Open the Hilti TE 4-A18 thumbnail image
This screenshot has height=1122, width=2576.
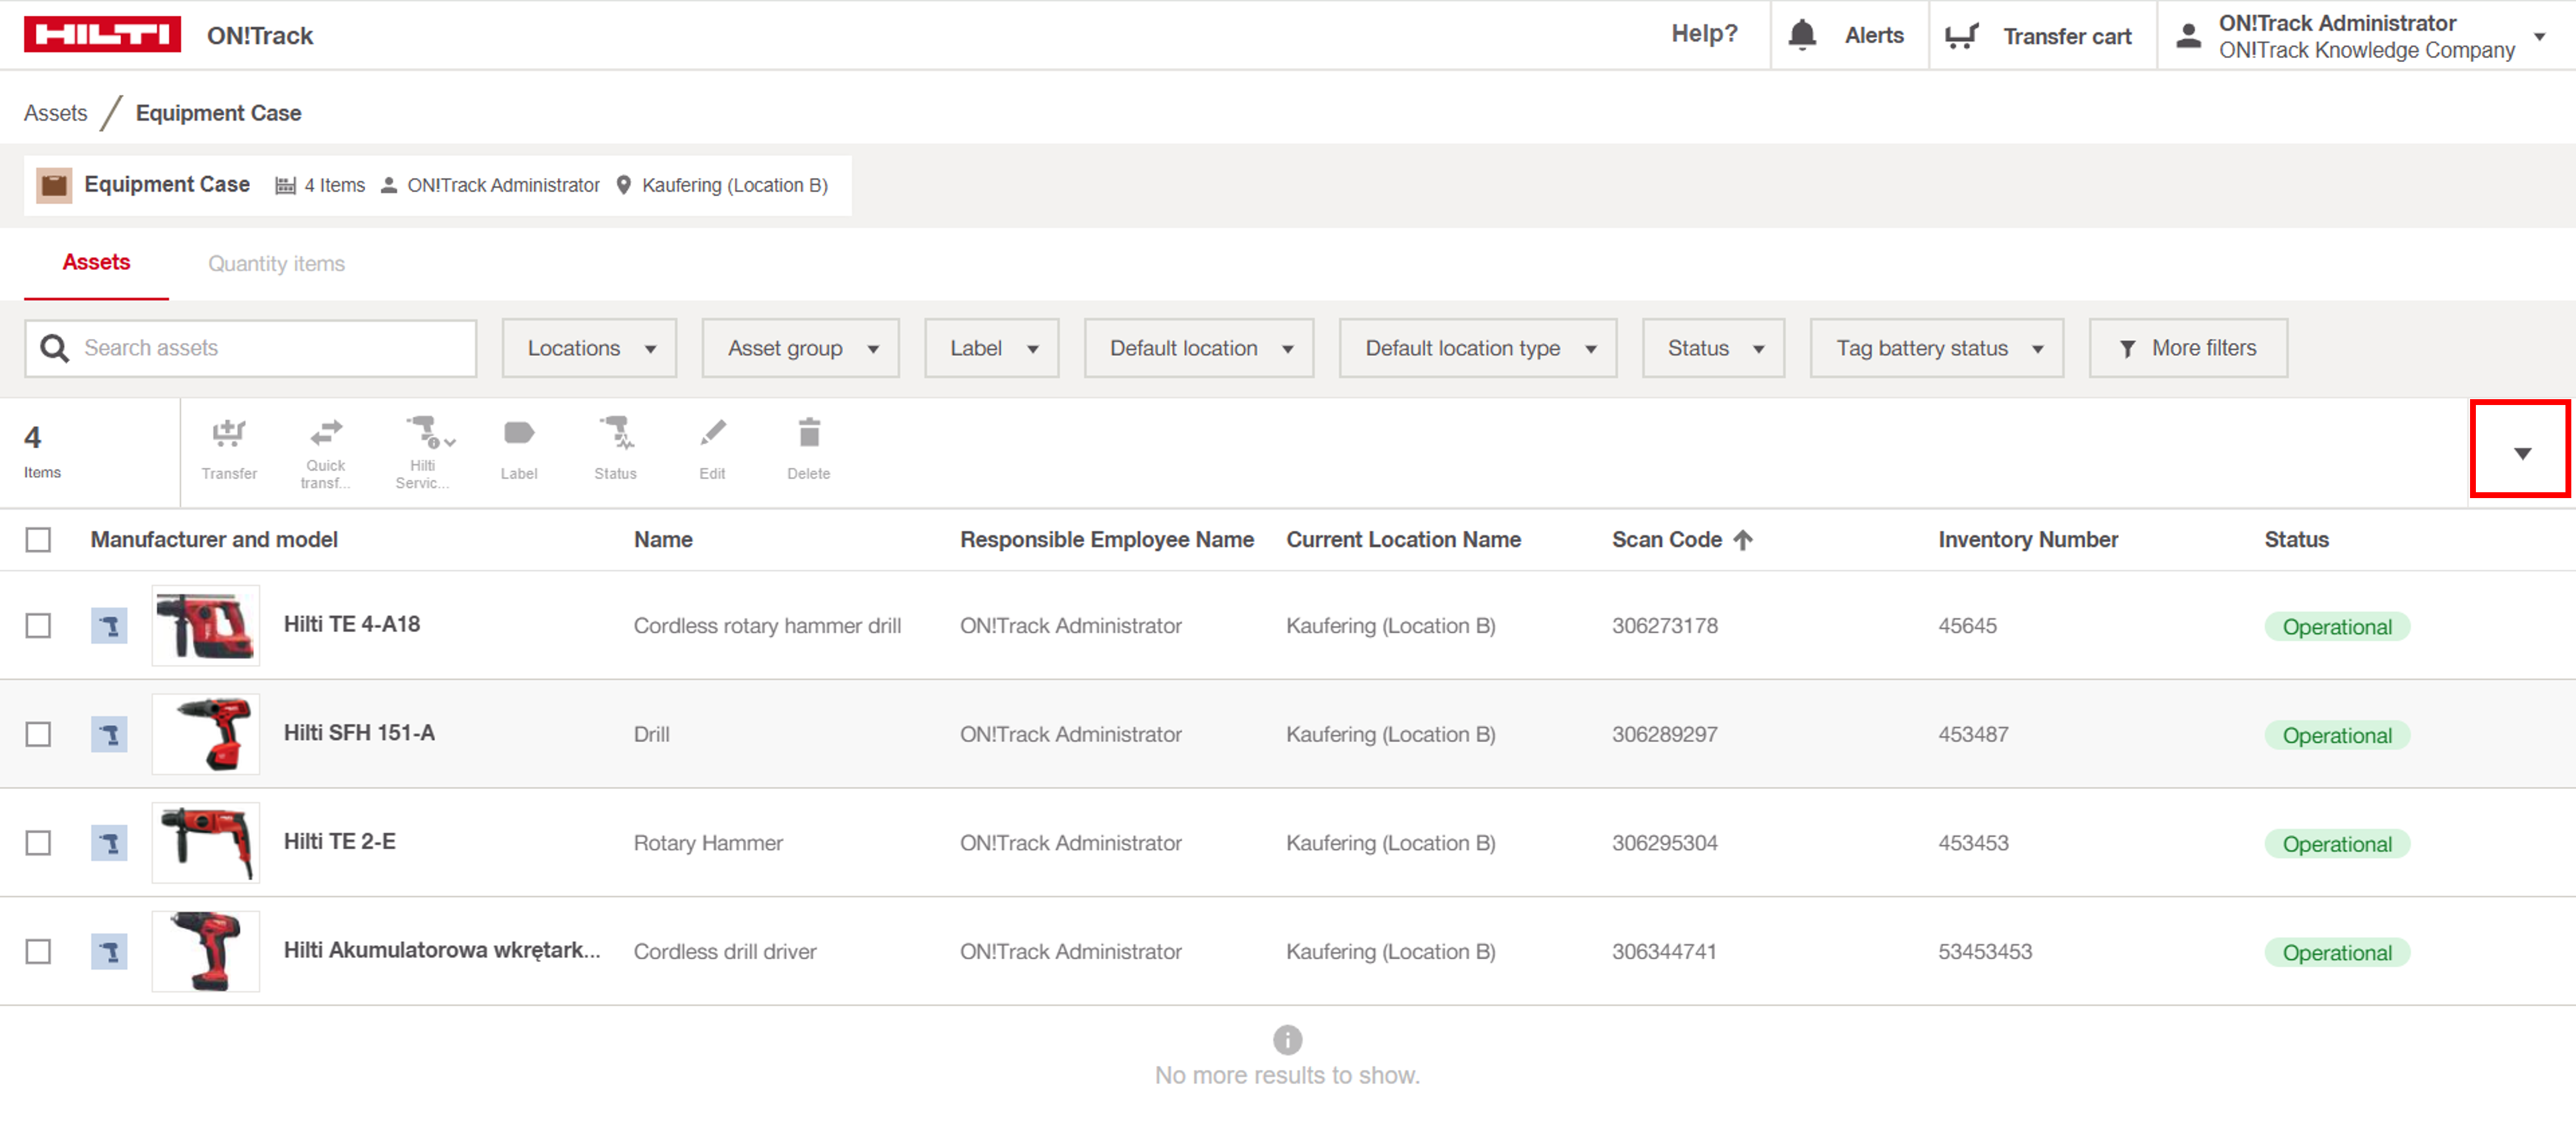pos(206,626)
